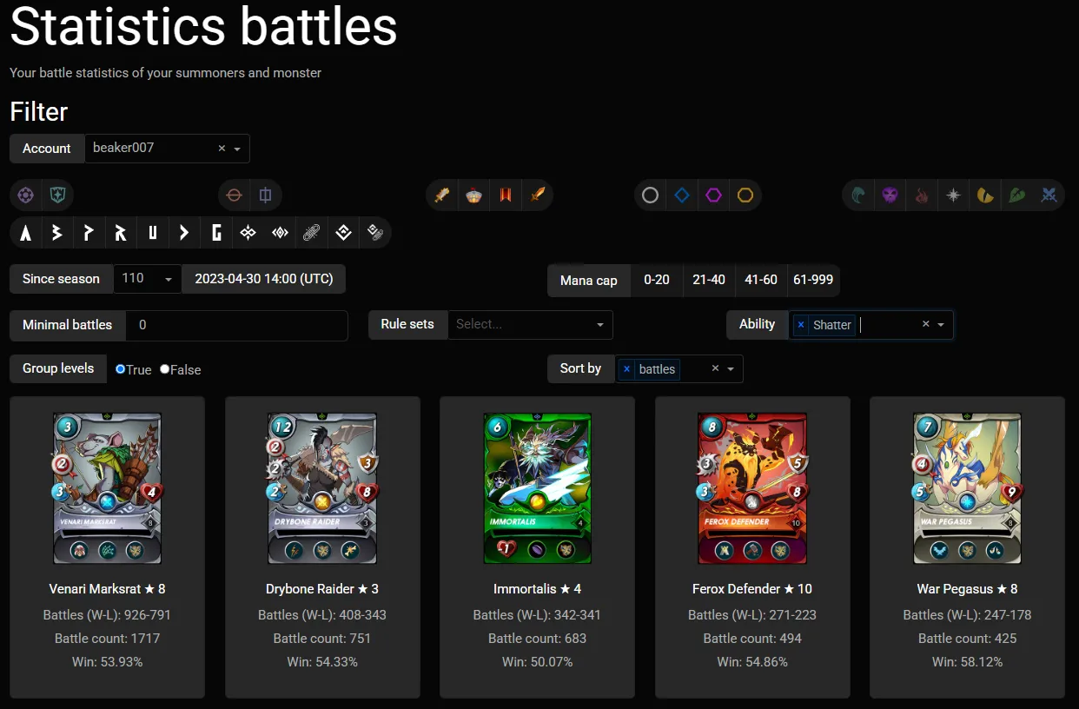Screen dimensions: 1079x709
Task: Click the Immortalis ★ 4 name
Action: 538,589
